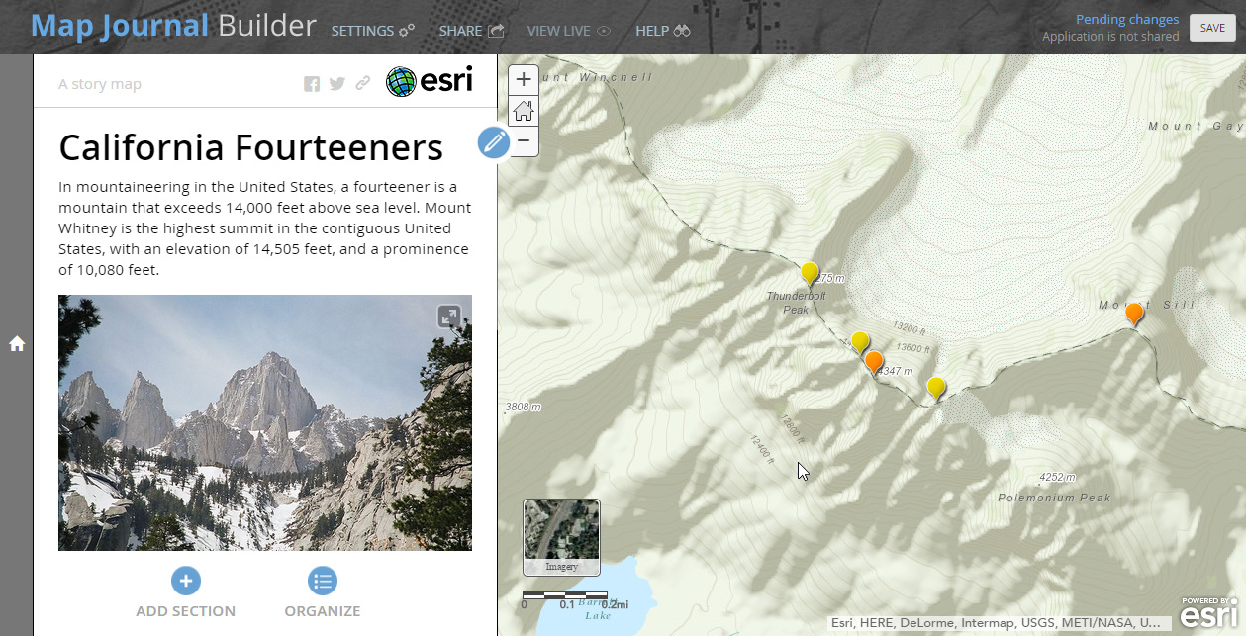Open the blue pencil edit button

click(x=494, y=142)
